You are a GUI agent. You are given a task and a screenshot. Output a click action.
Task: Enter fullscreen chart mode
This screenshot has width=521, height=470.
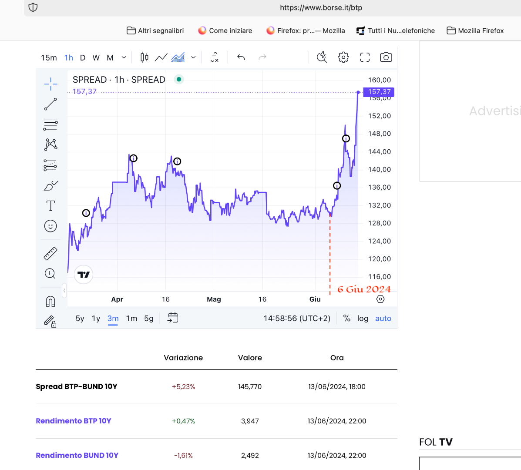pos(365,57)
